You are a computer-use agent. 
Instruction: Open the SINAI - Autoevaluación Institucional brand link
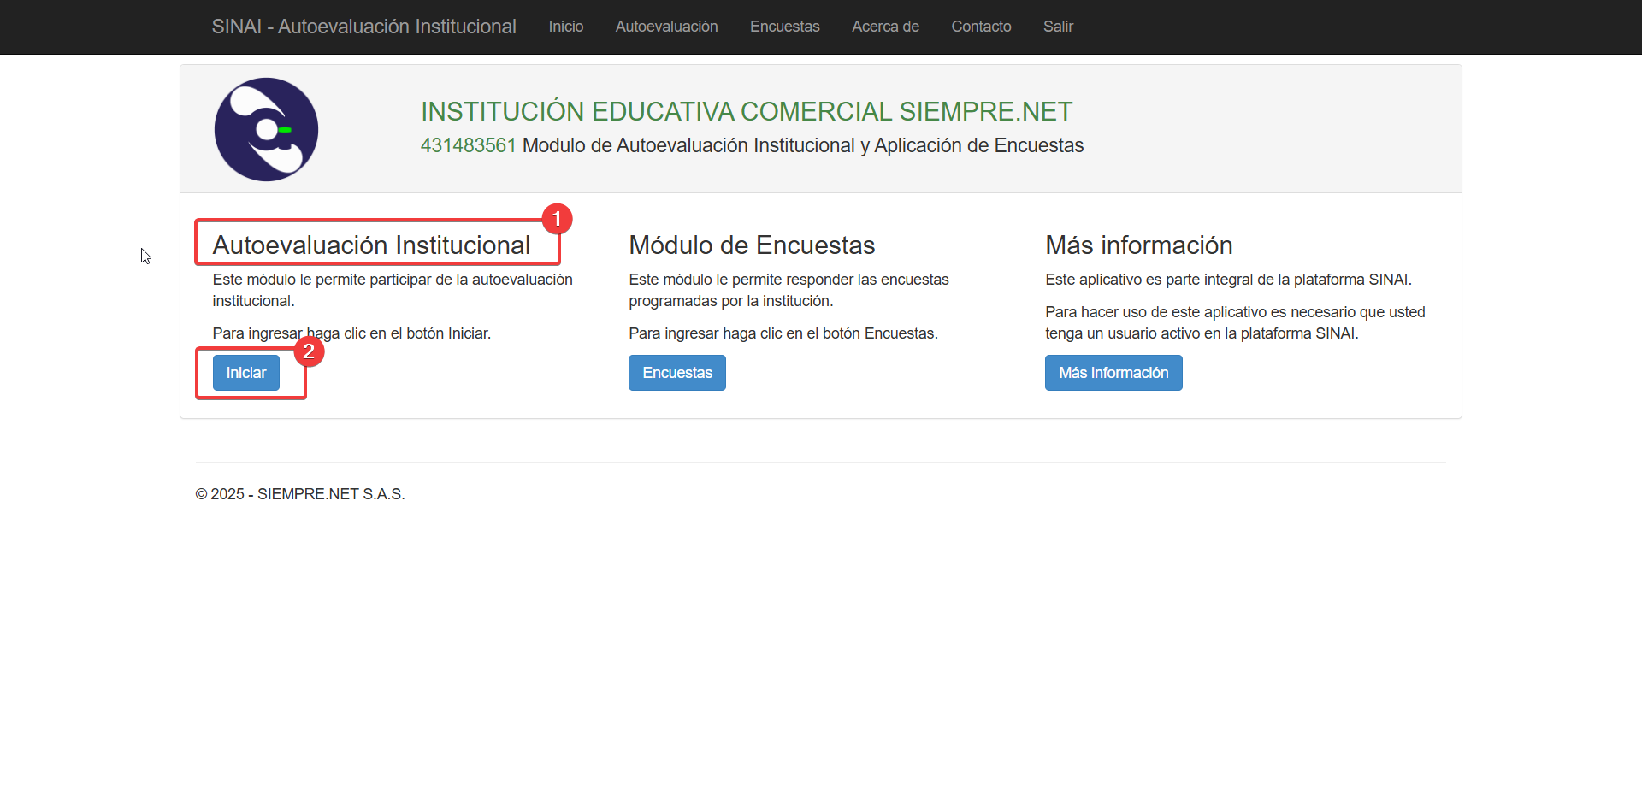click(363, 27)
